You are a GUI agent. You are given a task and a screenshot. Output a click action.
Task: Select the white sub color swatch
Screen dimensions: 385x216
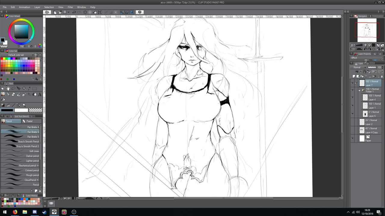pos(21,110)
